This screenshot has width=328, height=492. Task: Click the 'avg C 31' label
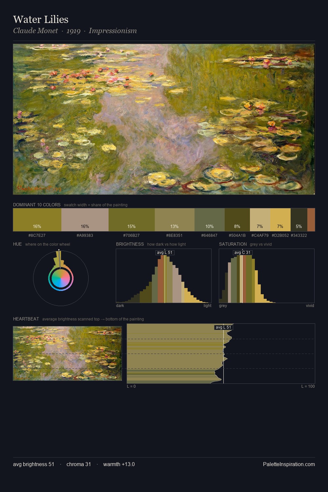coord(242,253)
